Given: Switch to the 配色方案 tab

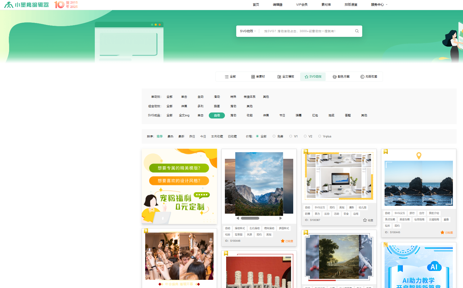Looking at the screenshot, I should (341, 77).
